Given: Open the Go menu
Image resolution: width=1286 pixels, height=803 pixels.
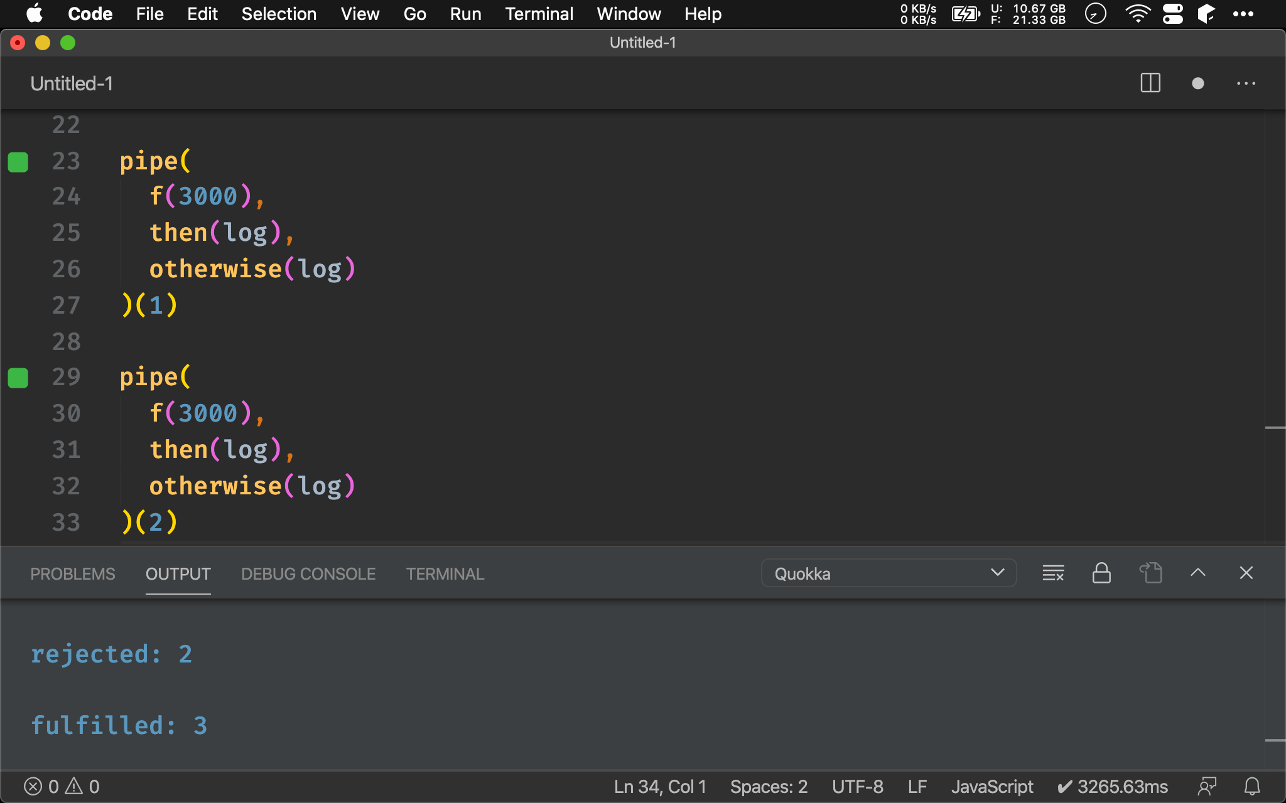Looking at the screenshot, I should [414, 14].
